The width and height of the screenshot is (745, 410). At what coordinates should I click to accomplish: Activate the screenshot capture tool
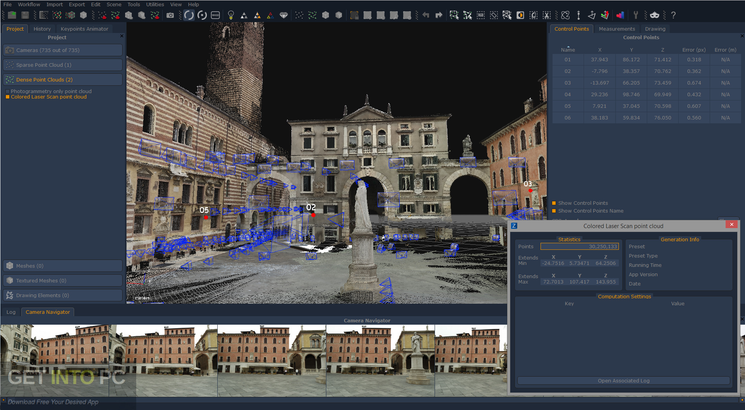pyautogui.click(x=170, y=15)
